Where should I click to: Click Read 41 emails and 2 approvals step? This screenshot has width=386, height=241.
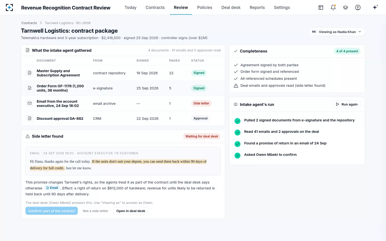(x=281, y=132)
